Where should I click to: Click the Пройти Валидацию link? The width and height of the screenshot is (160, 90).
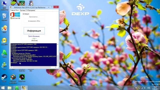coord(34,36)
